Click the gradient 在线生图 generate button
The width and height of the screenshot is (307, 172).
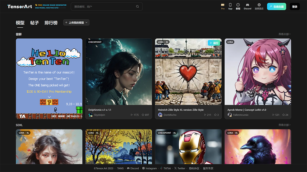pos(277,6)
